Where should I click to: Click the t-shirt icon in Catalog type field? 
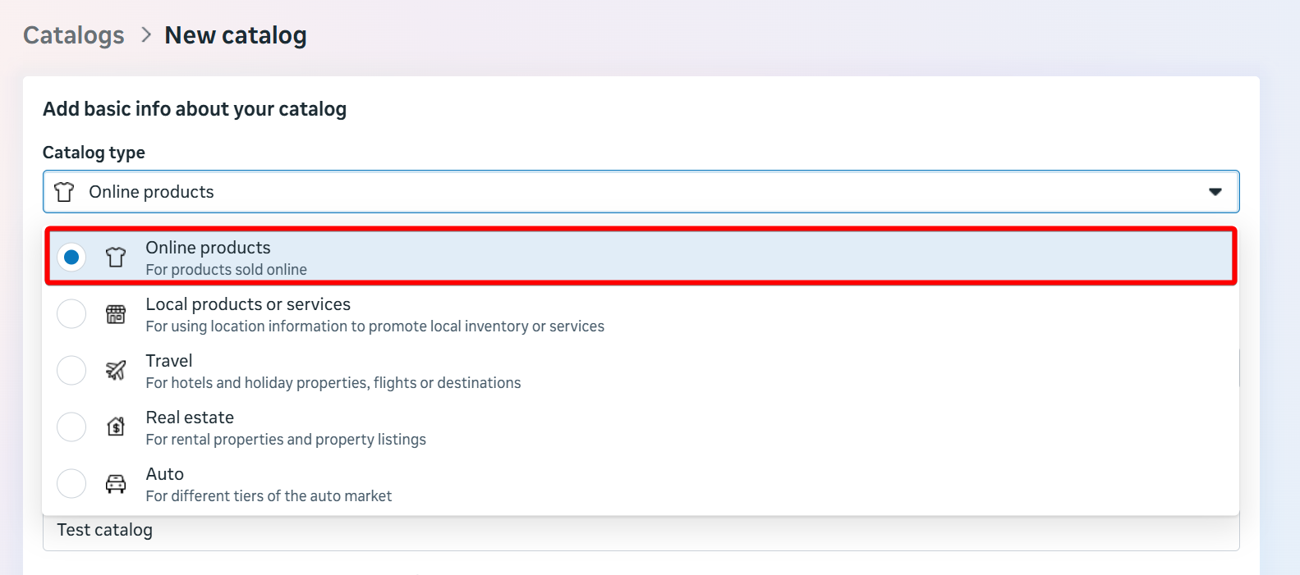64,192
